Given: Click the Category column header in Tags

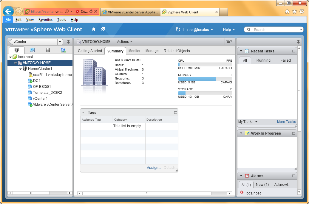Looking at the screenshot, I should pyautogui.click(x=129, y=120).
